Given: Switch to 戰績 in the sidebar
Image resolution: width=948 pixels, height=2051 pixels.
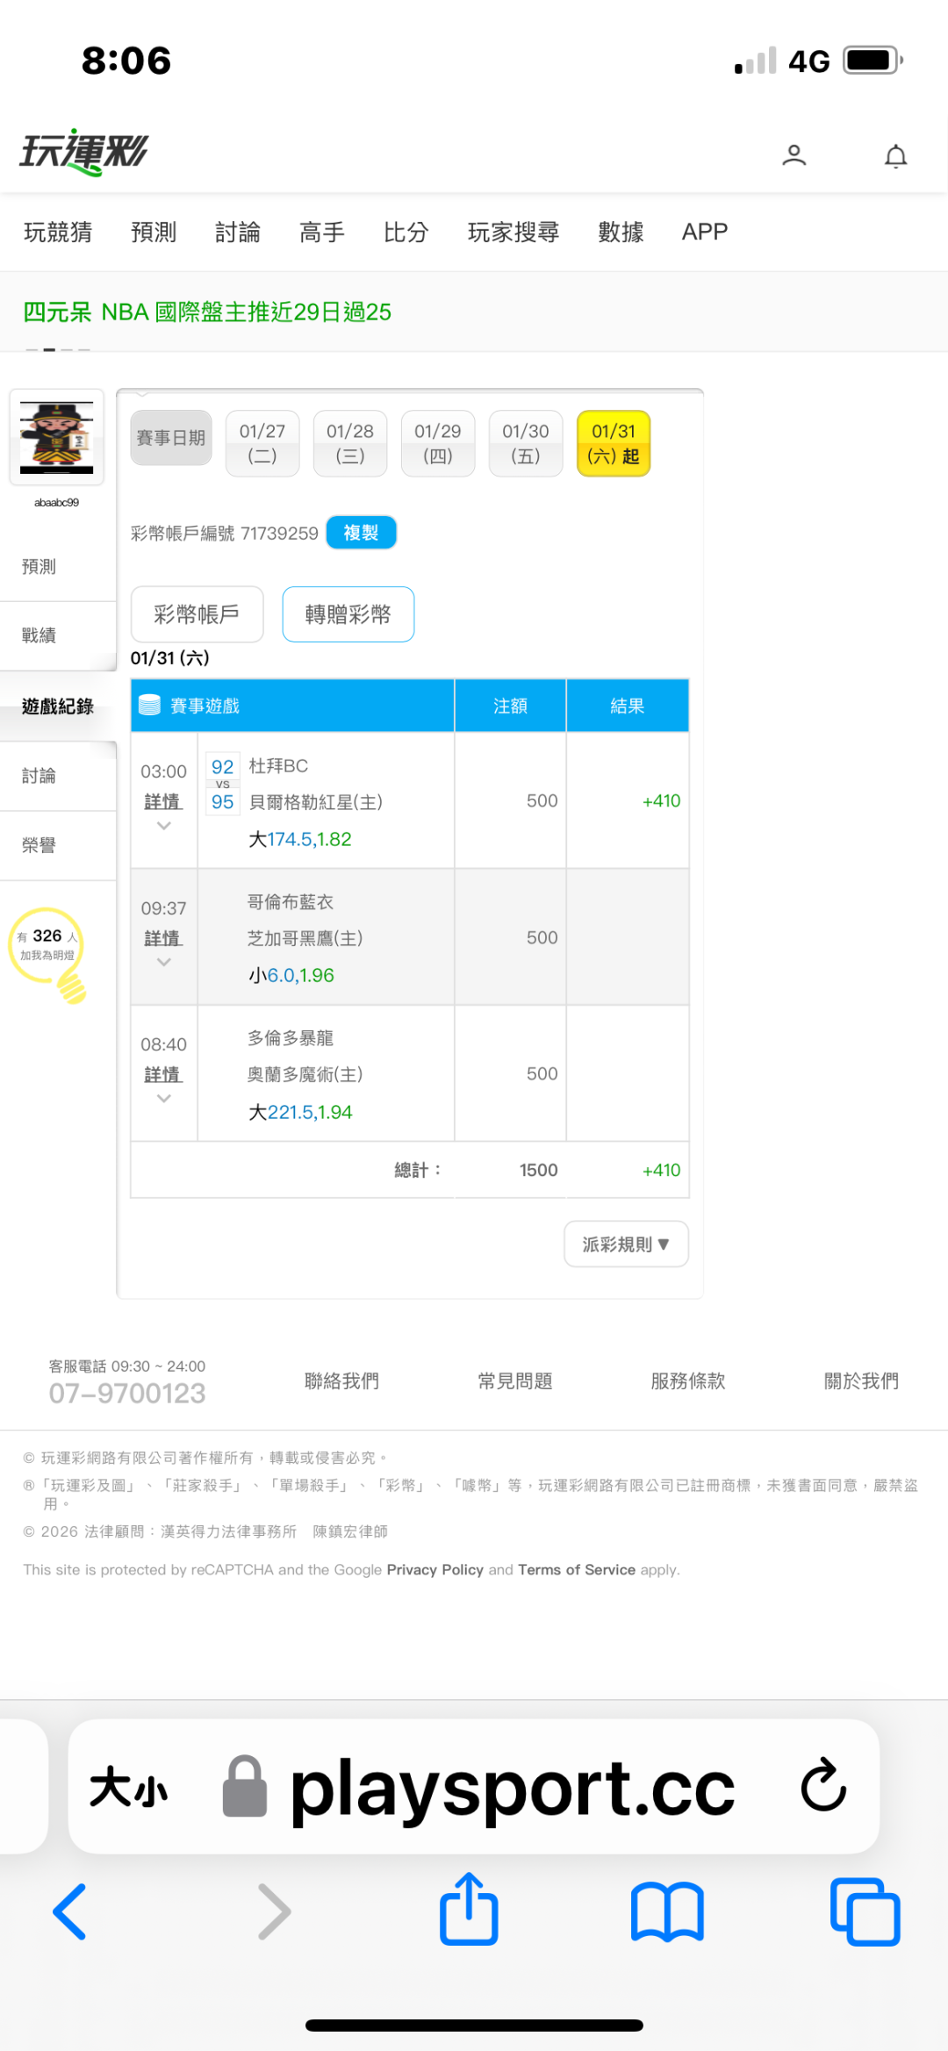Looking at the screenshot, I should pyautogui.click(x=39, y=635).
